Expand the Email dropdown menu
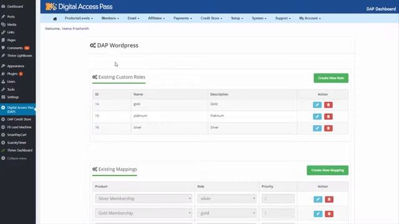The height and width of the screenshot is (224, 399). point(133,18)
